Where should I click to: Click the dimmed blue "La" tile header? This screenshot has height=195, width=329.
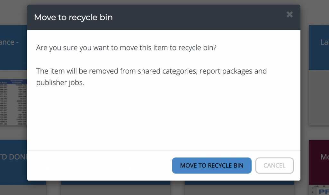tap(319, 48)
